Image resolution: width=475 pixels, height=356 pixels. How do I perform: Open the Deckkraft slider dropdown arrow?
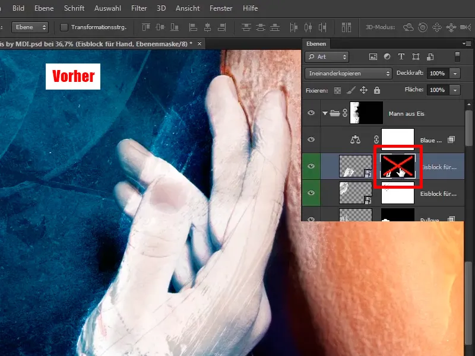455,73
